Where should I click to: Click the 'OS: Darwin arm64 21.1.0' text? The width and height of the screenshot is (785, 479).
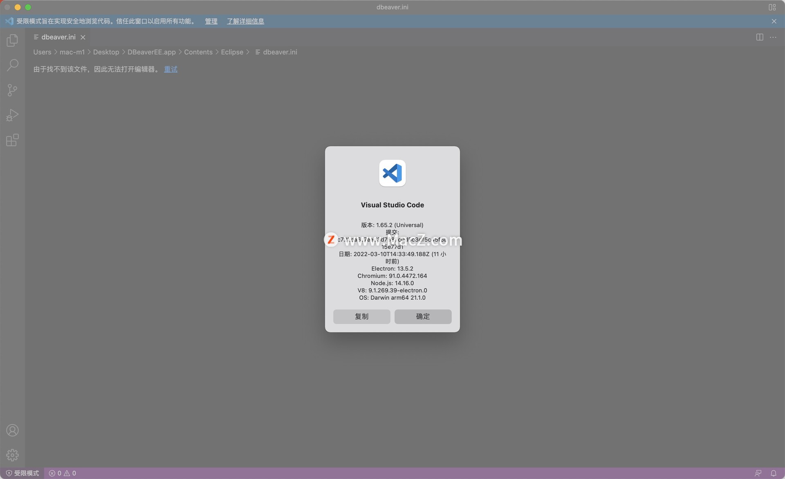pyautogui.click(x=392, y=298)
